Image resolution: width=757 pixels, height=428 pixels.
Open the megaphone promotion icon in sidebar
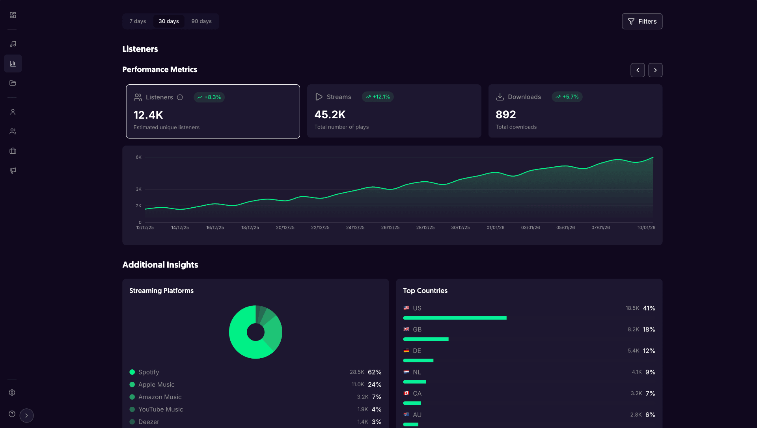(13, 170)
